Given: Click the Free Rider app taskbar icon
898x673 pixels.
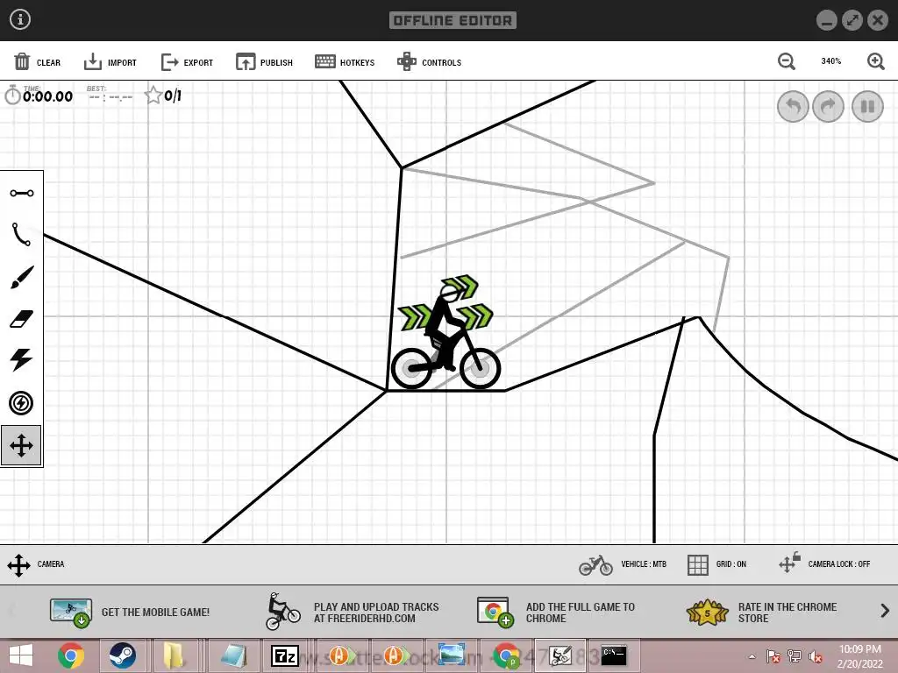Looking at the screenshot, I should click(560, 655).
